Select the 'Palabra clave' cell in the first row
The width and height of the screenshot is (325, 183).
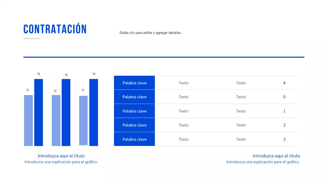point(134,83)
